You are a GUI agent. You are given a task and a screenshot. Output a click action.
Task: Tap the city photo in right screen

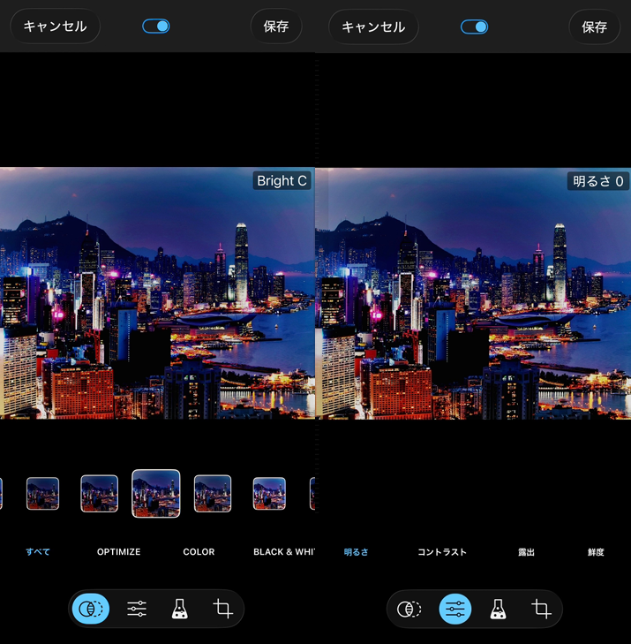click(x=473, y=293)
